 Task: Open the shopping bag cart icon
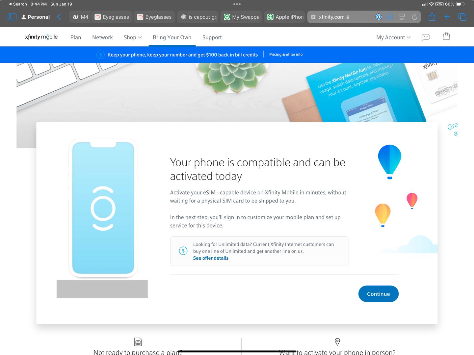tap(446, 36)
